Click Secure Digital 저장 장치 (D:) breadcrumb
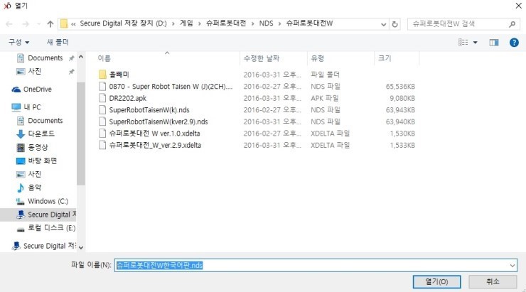This screenshot has height=292, width=526. [x=123, y=23]
